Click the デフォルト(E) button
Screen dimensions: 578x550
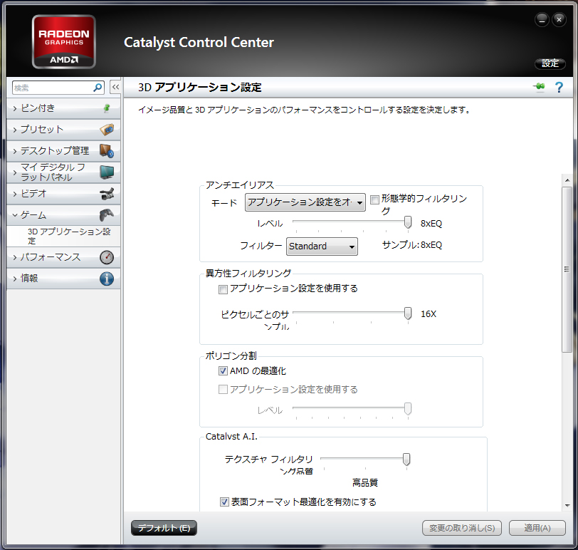tap(164, 528)
